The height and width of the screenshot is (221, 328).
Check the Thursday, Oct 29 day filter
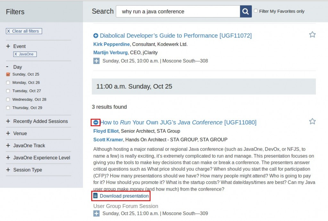point(8,108)
